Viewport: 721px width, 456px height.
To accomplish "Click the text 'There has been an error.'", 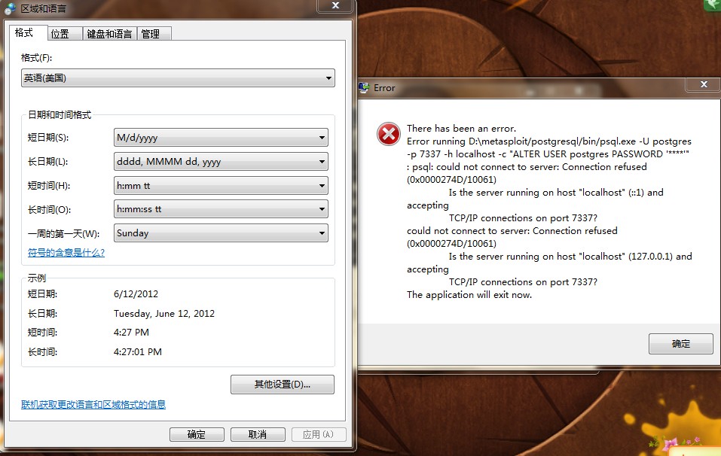I will [x=462, y=129].
